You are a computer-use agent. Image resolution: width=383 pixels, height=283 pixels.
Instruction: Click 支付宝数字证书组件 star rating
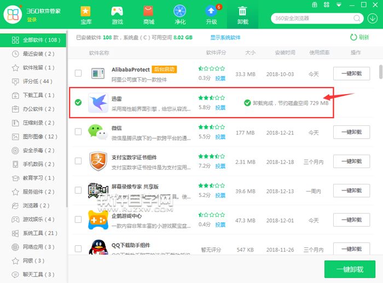(212, 157)
